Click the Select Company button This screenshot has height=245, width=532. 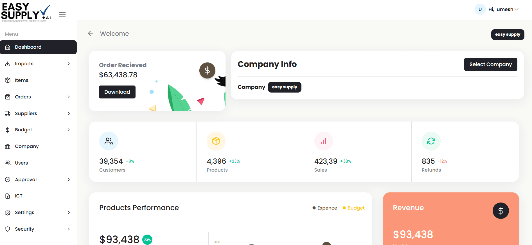click(490, 64)
